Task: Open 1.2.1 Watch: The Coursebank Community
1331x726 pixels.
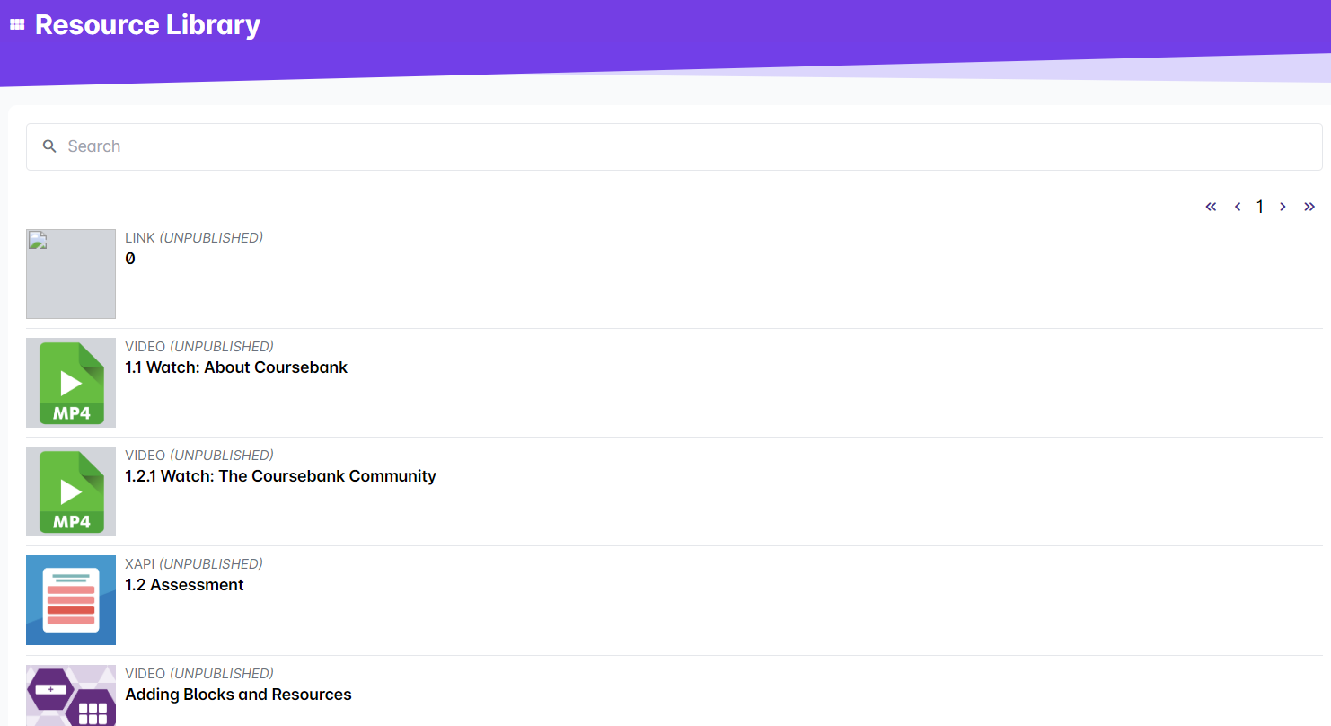Action: (280, 476)
